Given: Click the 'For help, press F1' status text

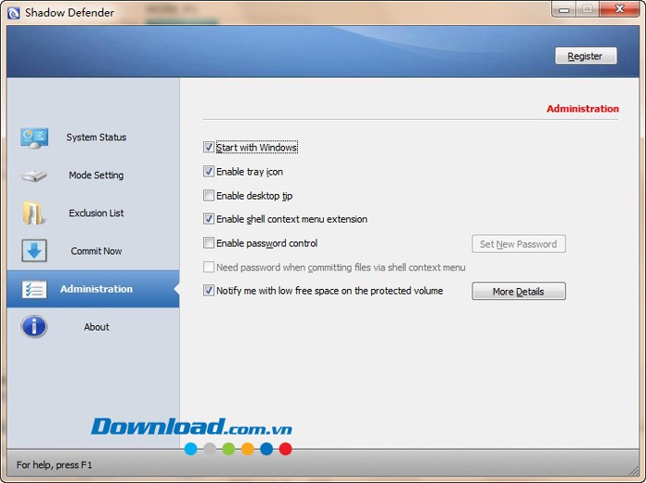Looking at the screenshot, I should pyautogui.click(x=54, y=465).
